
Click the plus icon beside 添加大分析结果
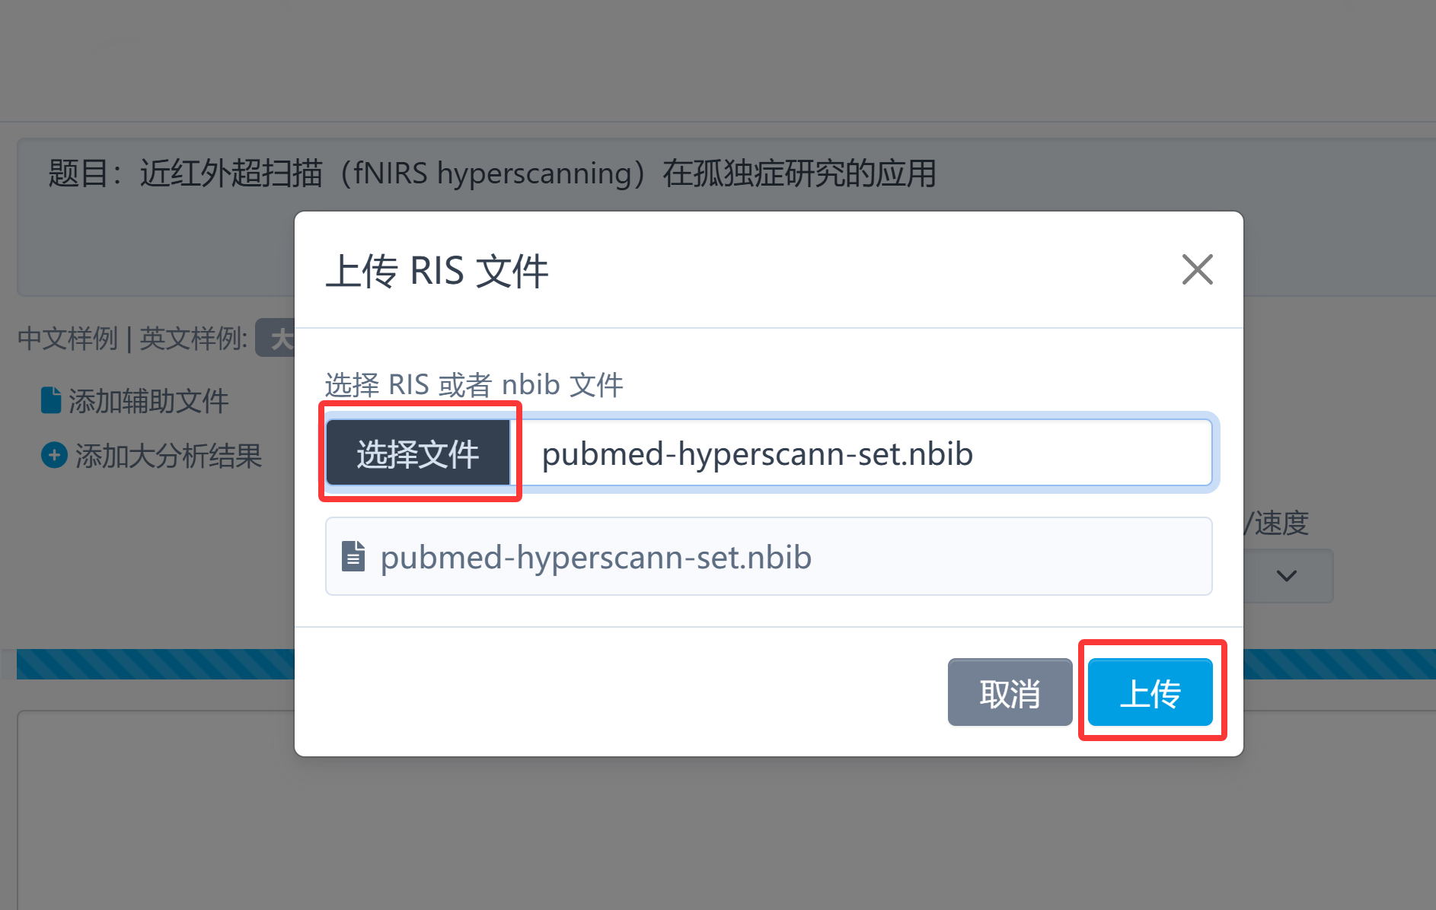(54, 455)
